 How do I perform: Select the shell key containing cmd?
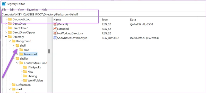pyautogui.click(x=23, y=46)
